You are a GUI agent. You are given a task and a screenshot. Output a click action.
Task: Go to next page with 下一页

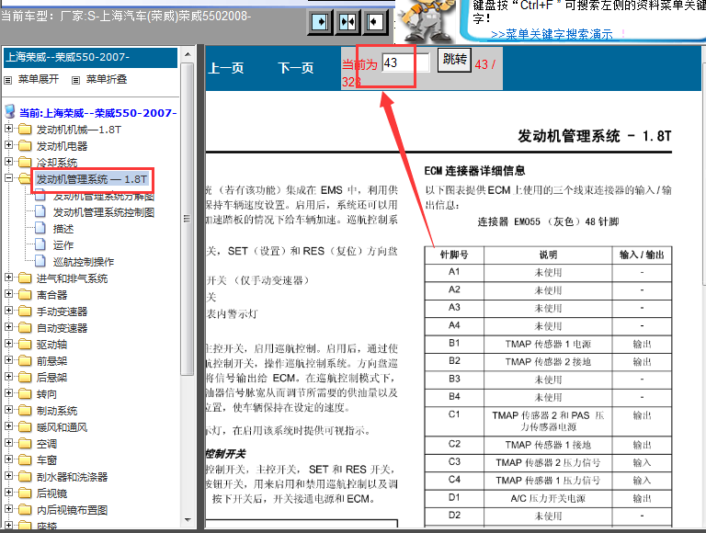pyautogui.click(x=296, y=68)
